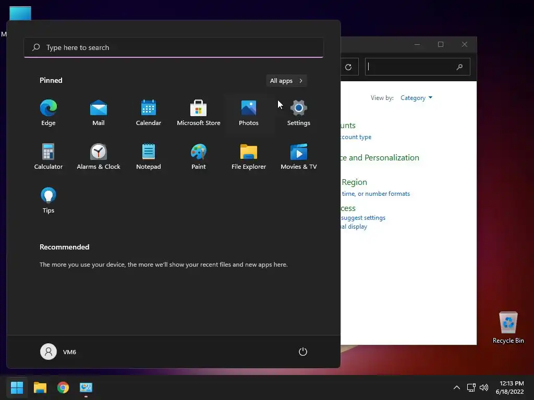Open the clock and date flyout
Image resolution: width=534 pixels, height=400 pixels.
510,387
